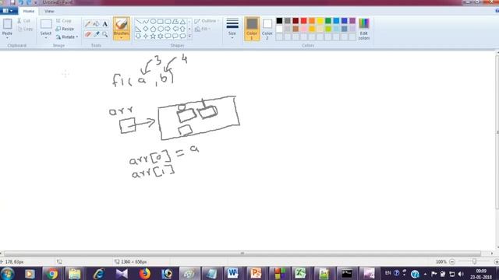Viewport: 499px width, 280px height.
Task: Choose the Pentagon shape
Action: click(x=153, y=29)
